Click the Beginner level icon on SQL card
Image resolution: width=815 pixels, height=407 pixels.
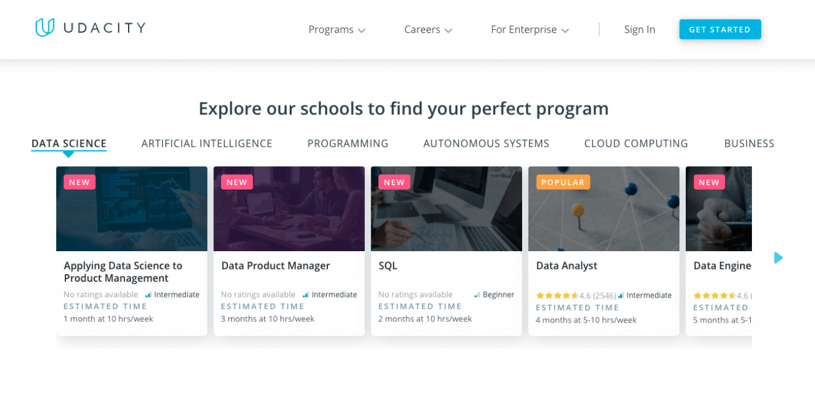point(477,295)
